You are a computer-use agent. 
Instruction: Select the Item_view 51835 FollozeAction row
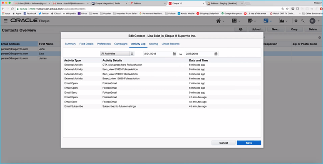[x=162, y=69]
